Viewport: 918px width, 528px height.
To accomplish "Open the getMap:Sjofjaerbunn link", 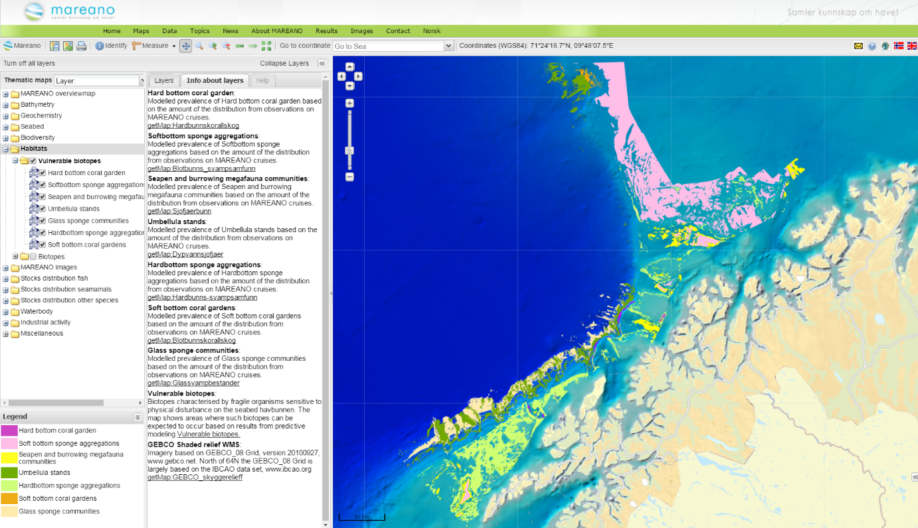I will pyautogui.click(x=179, y=211).
